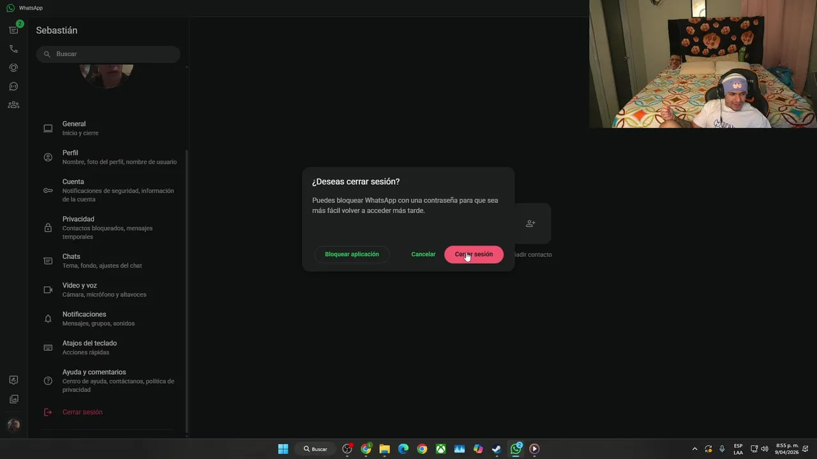Open Microsoft Edge from taskbar

[x=403, y=449]
